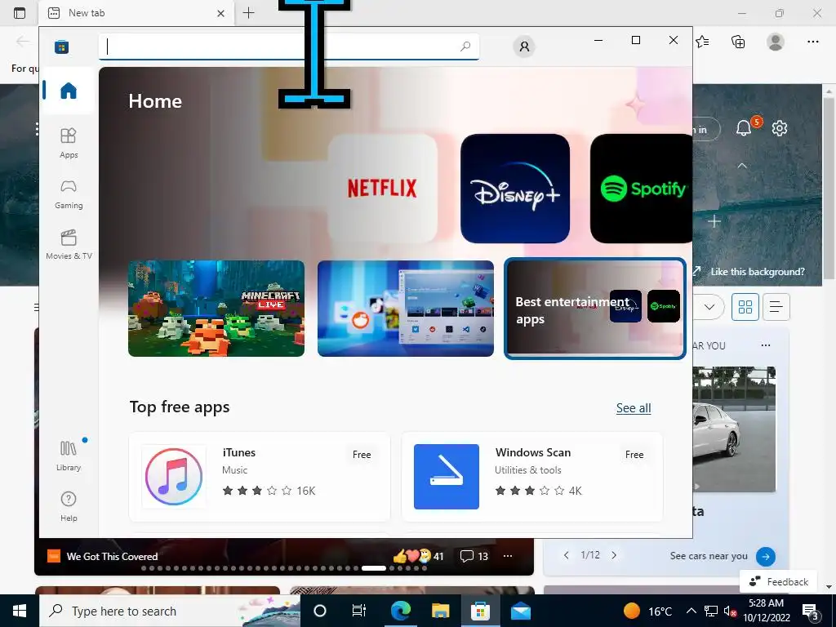Go to Gaming section in Store sidebar
The height and width of the screenshot is (627, 836).
click(x=69, y=193)
